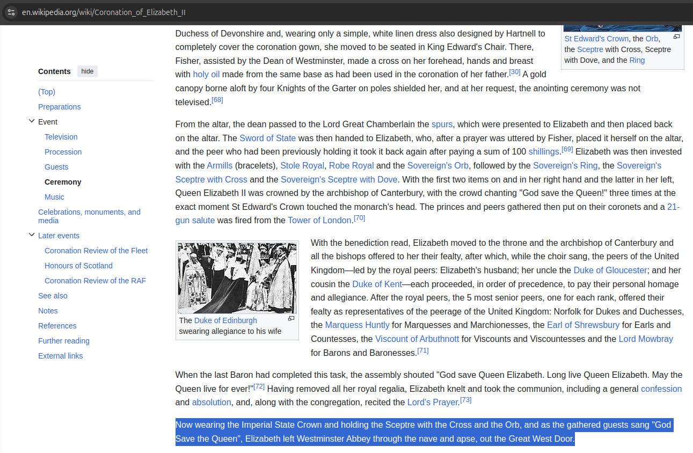Enlarge the St Edward's Crown infobox image
The image size is (693, 453).
point(676,36)
